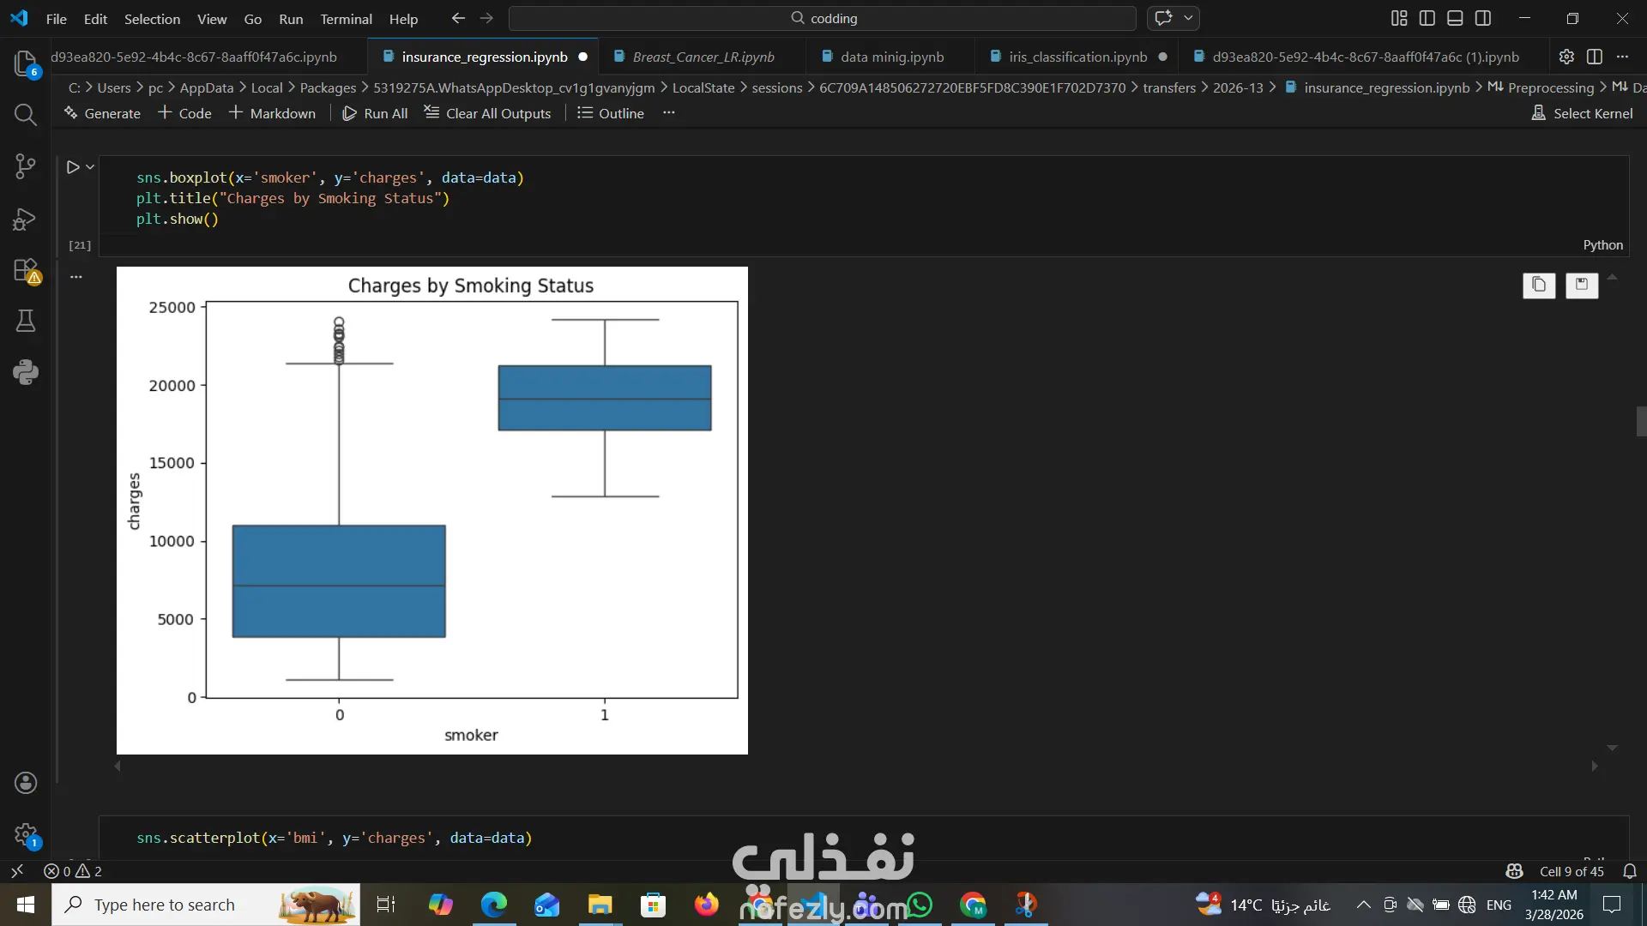Toggle the bottom panel layout button
Image resolution: width=1647 pixels, height=926 pixels.
point(1455,18)
